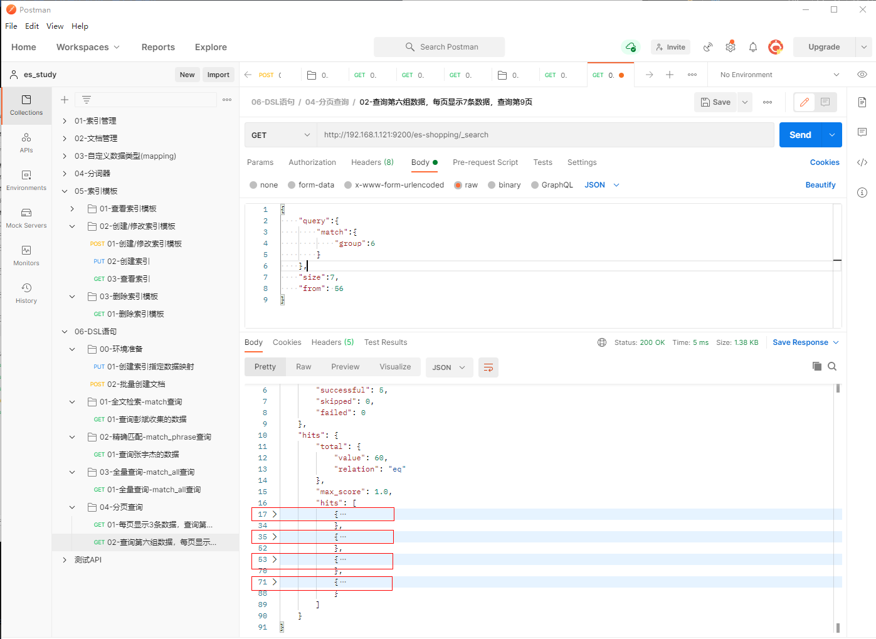Select the none body type radio

click(x=253, y=185)
